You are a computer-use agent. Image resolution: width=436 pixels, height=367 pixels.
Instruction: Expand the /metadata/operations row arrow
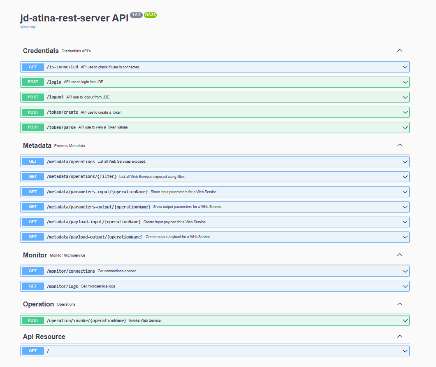[405, 162]
